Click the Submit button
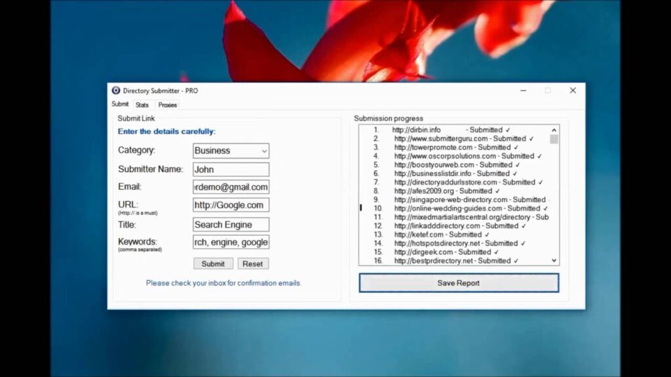 (213, 264)
